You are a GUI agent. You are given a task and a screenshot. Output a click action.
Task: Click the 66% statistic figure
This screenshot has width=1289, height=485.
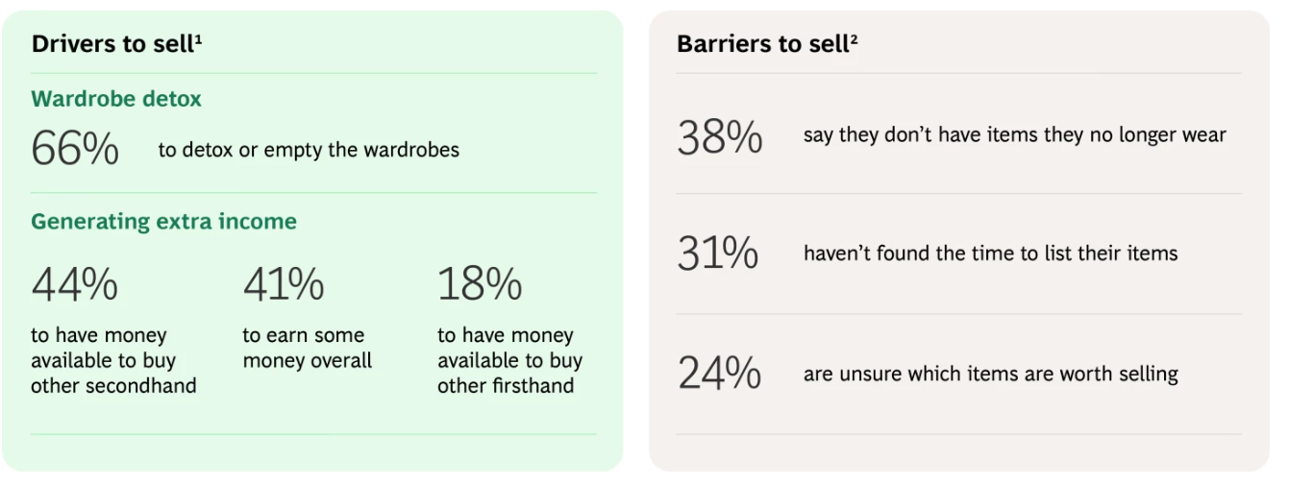tap(75, 150)
